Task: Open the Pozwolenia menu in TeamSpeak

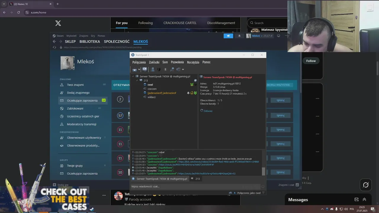Action: click(177, 62)
